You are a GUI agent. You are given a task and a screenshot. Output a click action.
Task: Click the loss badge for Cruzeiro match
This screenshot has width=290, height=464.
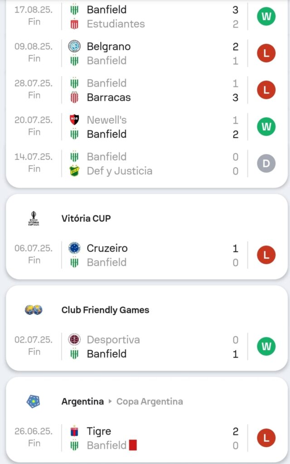coord(266,255)
